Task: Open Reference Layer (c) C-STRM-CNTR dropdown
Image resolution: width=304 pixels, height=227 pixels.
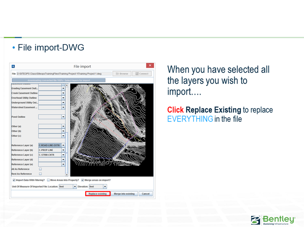Action: pos(63,155)
